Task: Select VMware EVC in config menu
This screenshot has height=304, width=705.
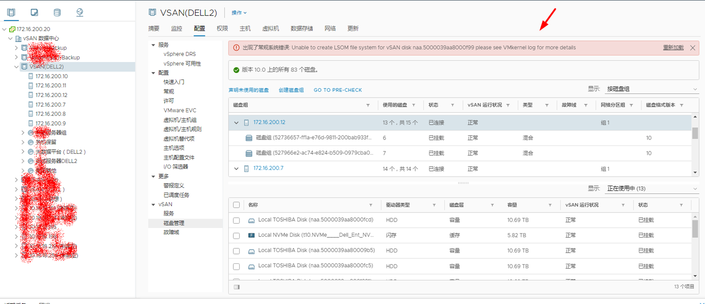Action: click(x=180, y=110)
